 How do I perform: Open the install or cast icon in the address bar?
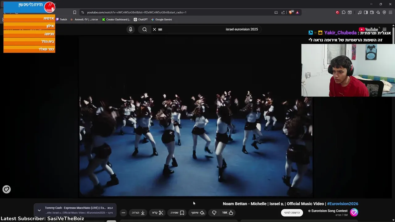click(x=276, y=12)
